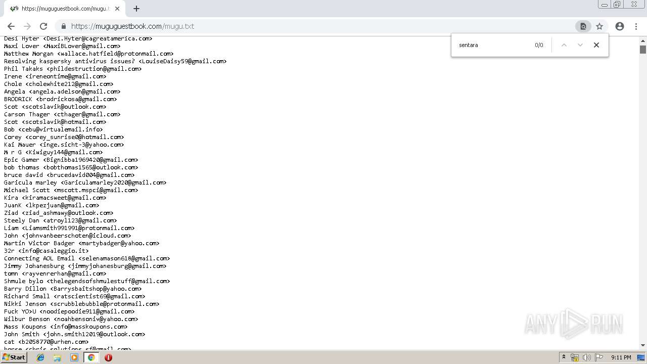
Task: Click the network tray icon
Action: pyautogui.click(x=575, y=357)
